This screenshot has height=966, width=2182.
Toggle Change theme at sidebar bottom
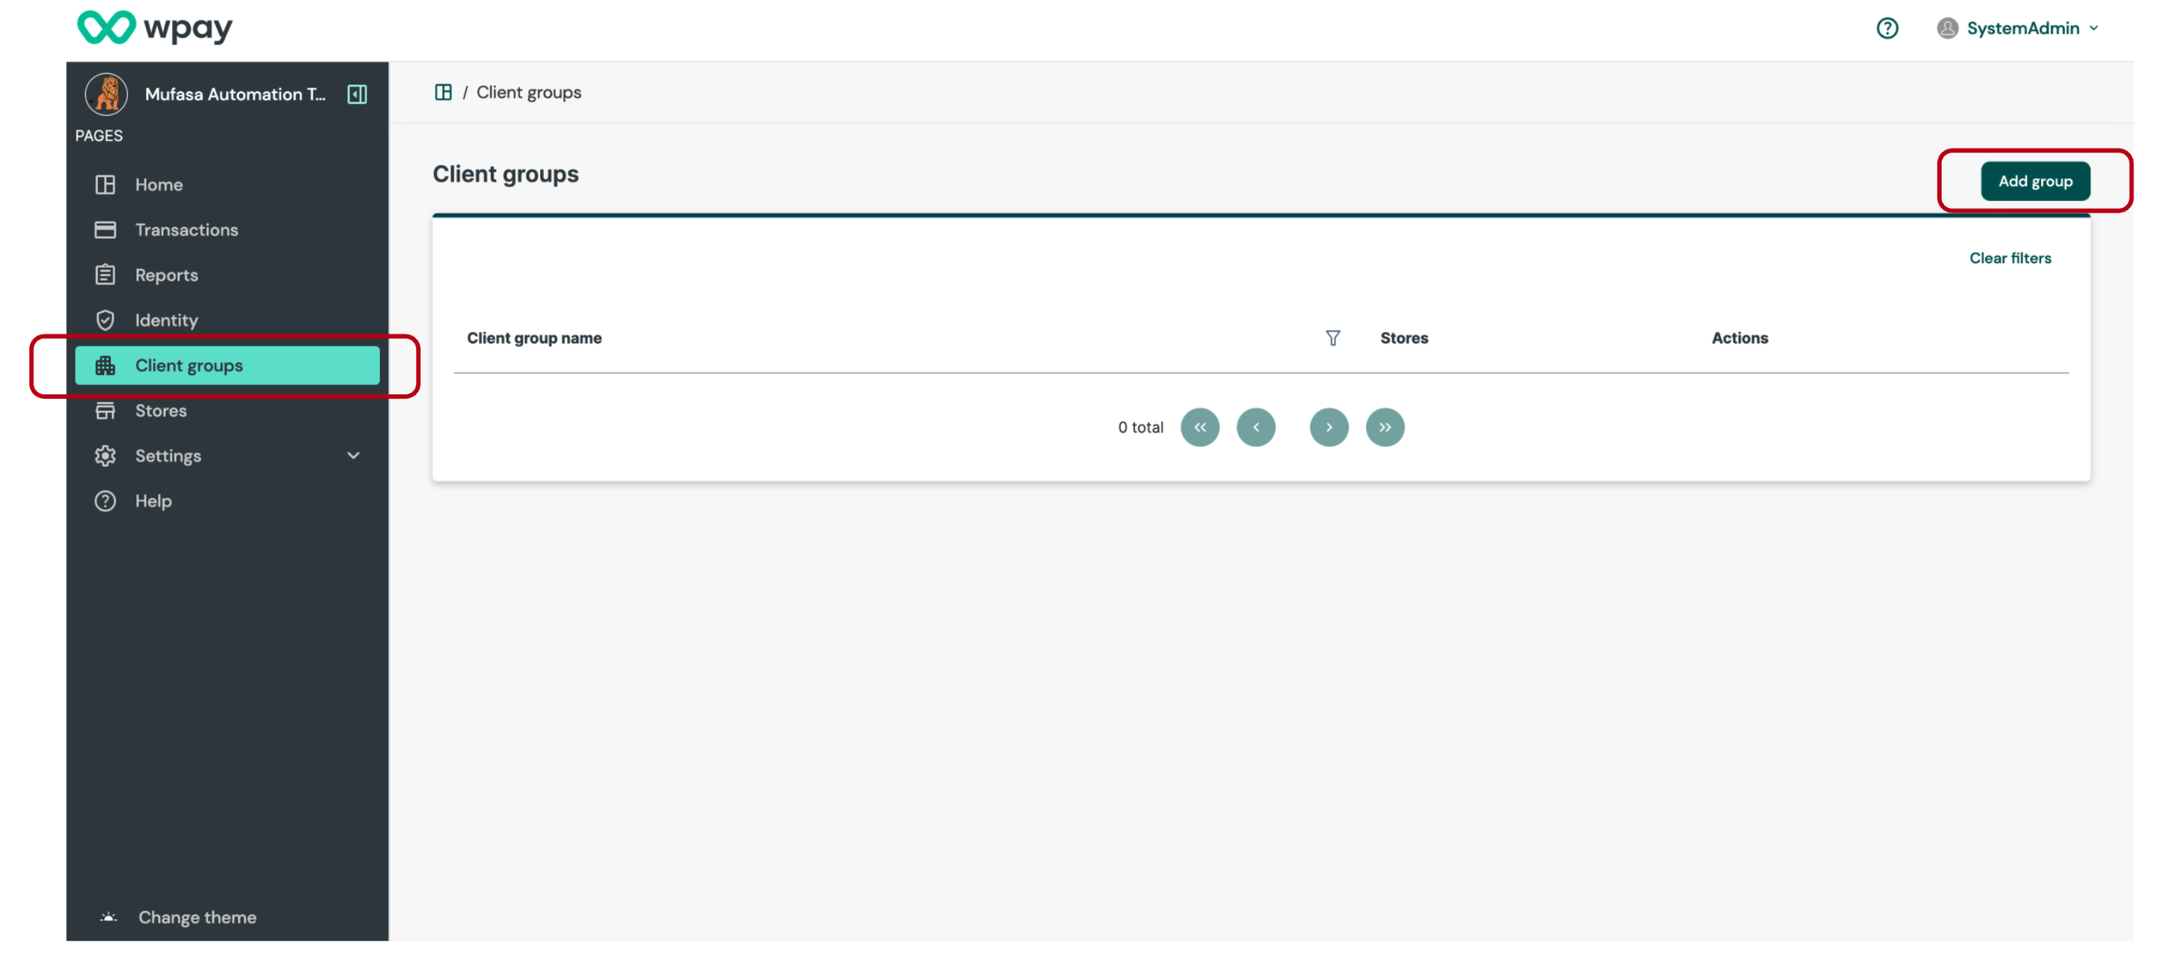pyautogui.click(x=196, y=917)
